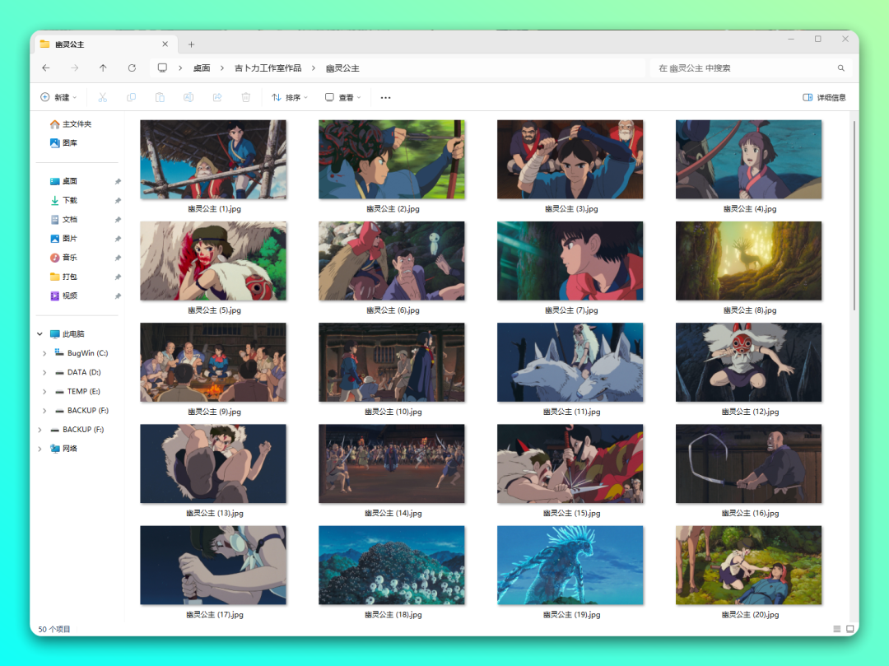The image size is (889, 666).
Task: Expand the BugWin (C:) drive node
Action: (x=44, y=353)
